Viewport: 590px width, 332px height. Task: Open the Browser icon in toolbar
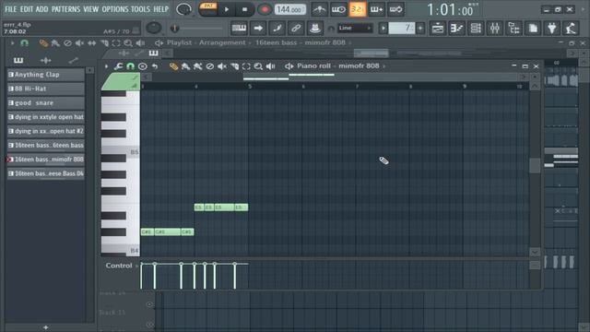(513, 28)
